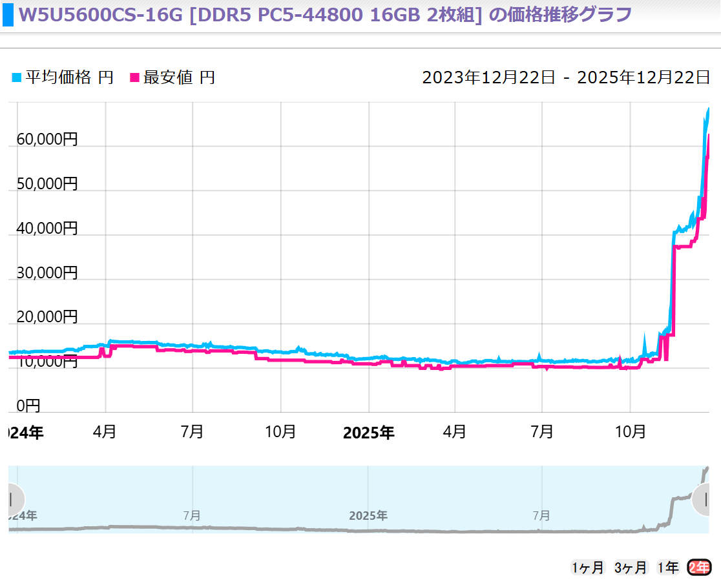This screenshot has height=585, width=721.
Task: Click the 2025年 label on main chart axis
Action: (368, 433)
